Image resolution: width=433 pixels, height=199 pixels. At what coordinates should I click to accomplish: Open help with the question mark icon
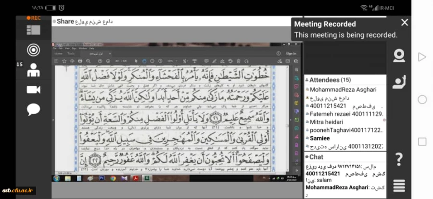click(x=398, y=159)
